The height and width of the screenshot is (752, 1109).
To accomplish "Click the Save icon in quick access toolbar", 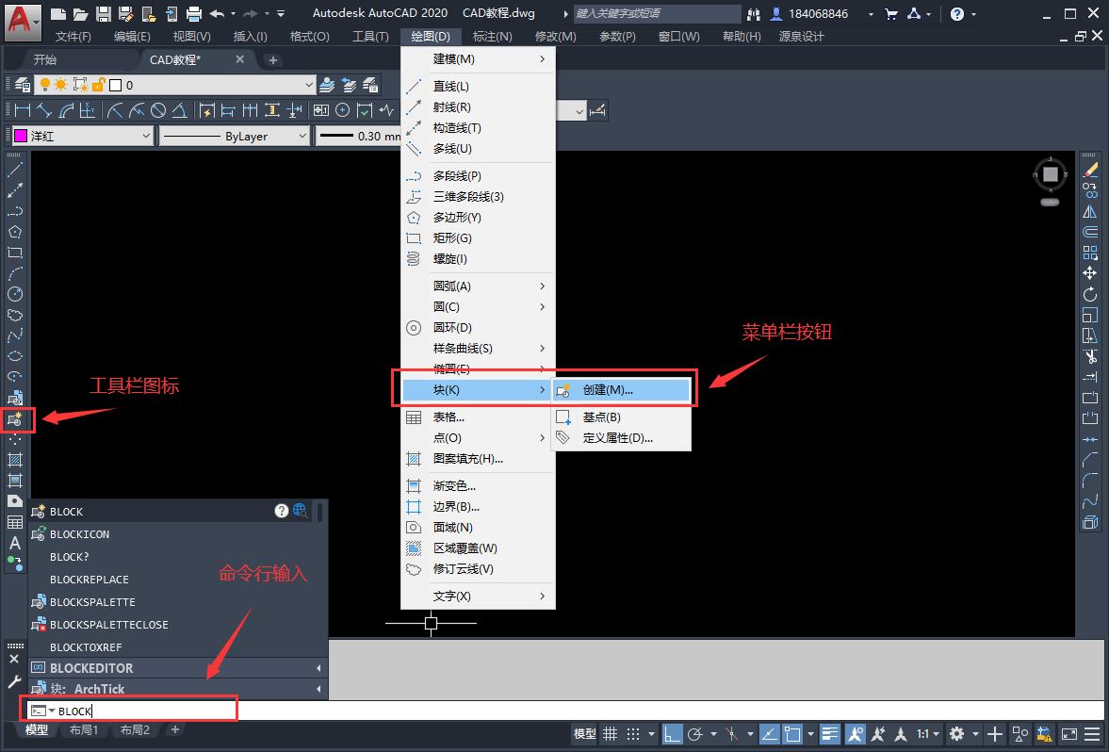I will pyautogui.click(x=104, y=13).
